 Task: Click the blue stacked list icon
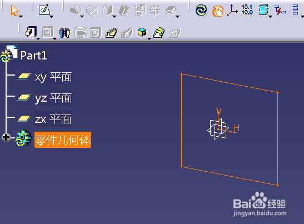(x=295, y=10)
